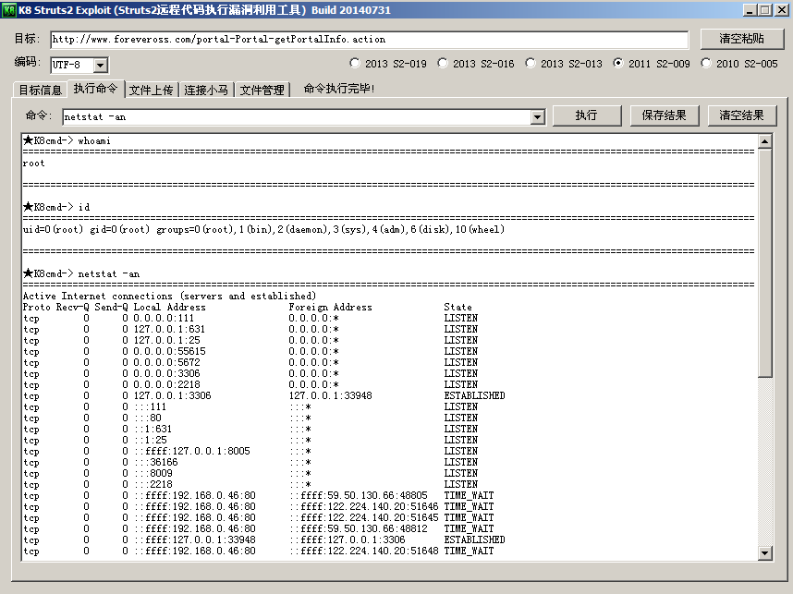Screen dimensions: 793x594
Task: Maximize the K8 Struts2 Exploit window
Action: click(765, 10)
